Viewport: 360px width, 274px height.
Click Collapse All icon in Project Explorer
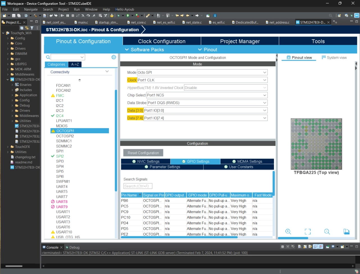(x=22, y=28)
